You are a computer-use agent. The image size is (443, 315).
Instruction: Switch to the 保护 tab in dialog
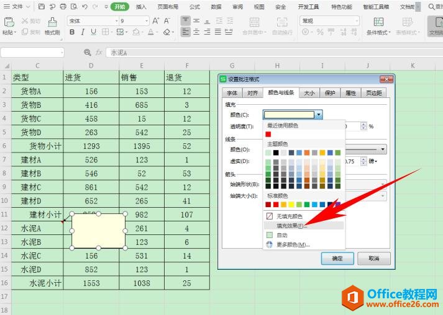pos(330,93)
